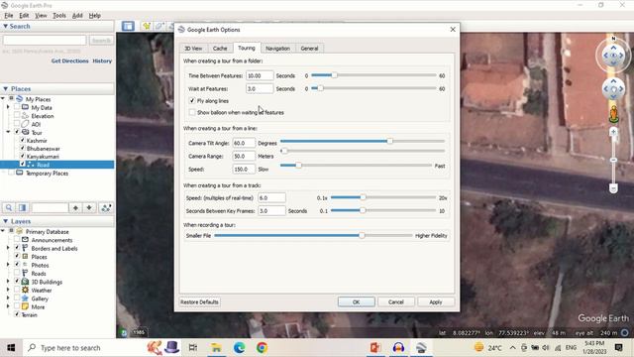This screenshot has height=357, width=634.
Task: Click the pan navigation joystick control
Action: point(613,89)
